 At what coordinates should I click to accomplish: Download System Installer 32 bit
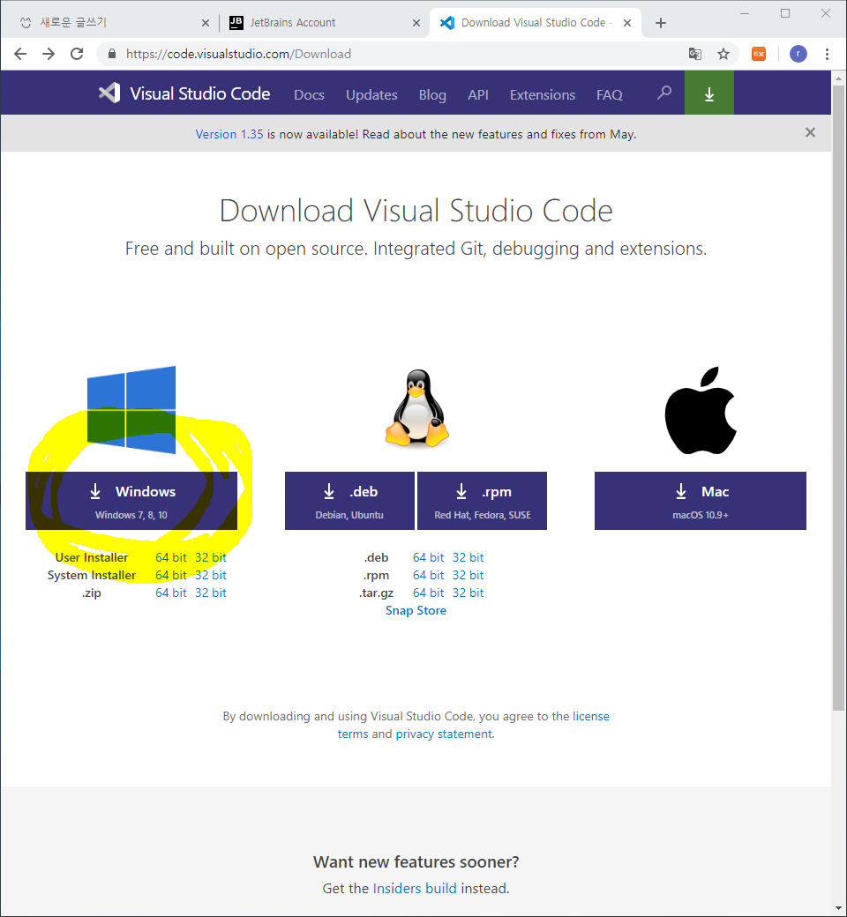click(x=211, y=575)
